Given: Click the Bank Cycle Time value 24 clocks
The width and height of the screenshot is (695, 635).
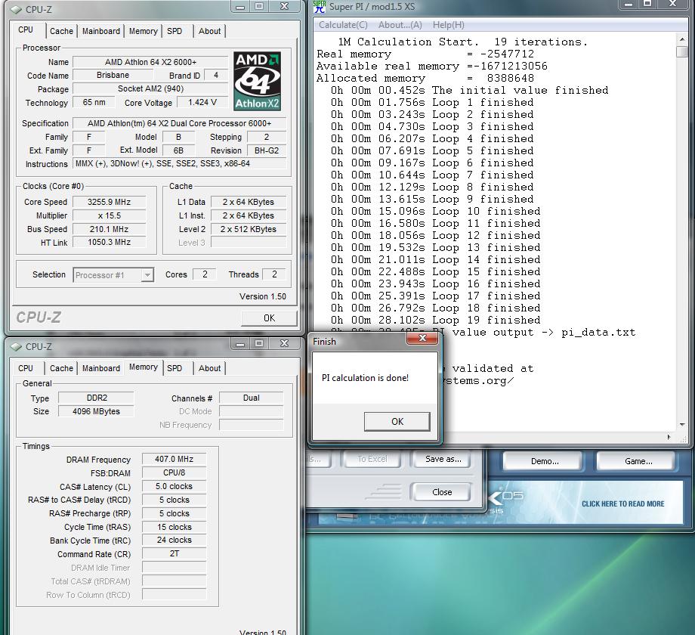Looking at the screenshot, I should 175,540.
